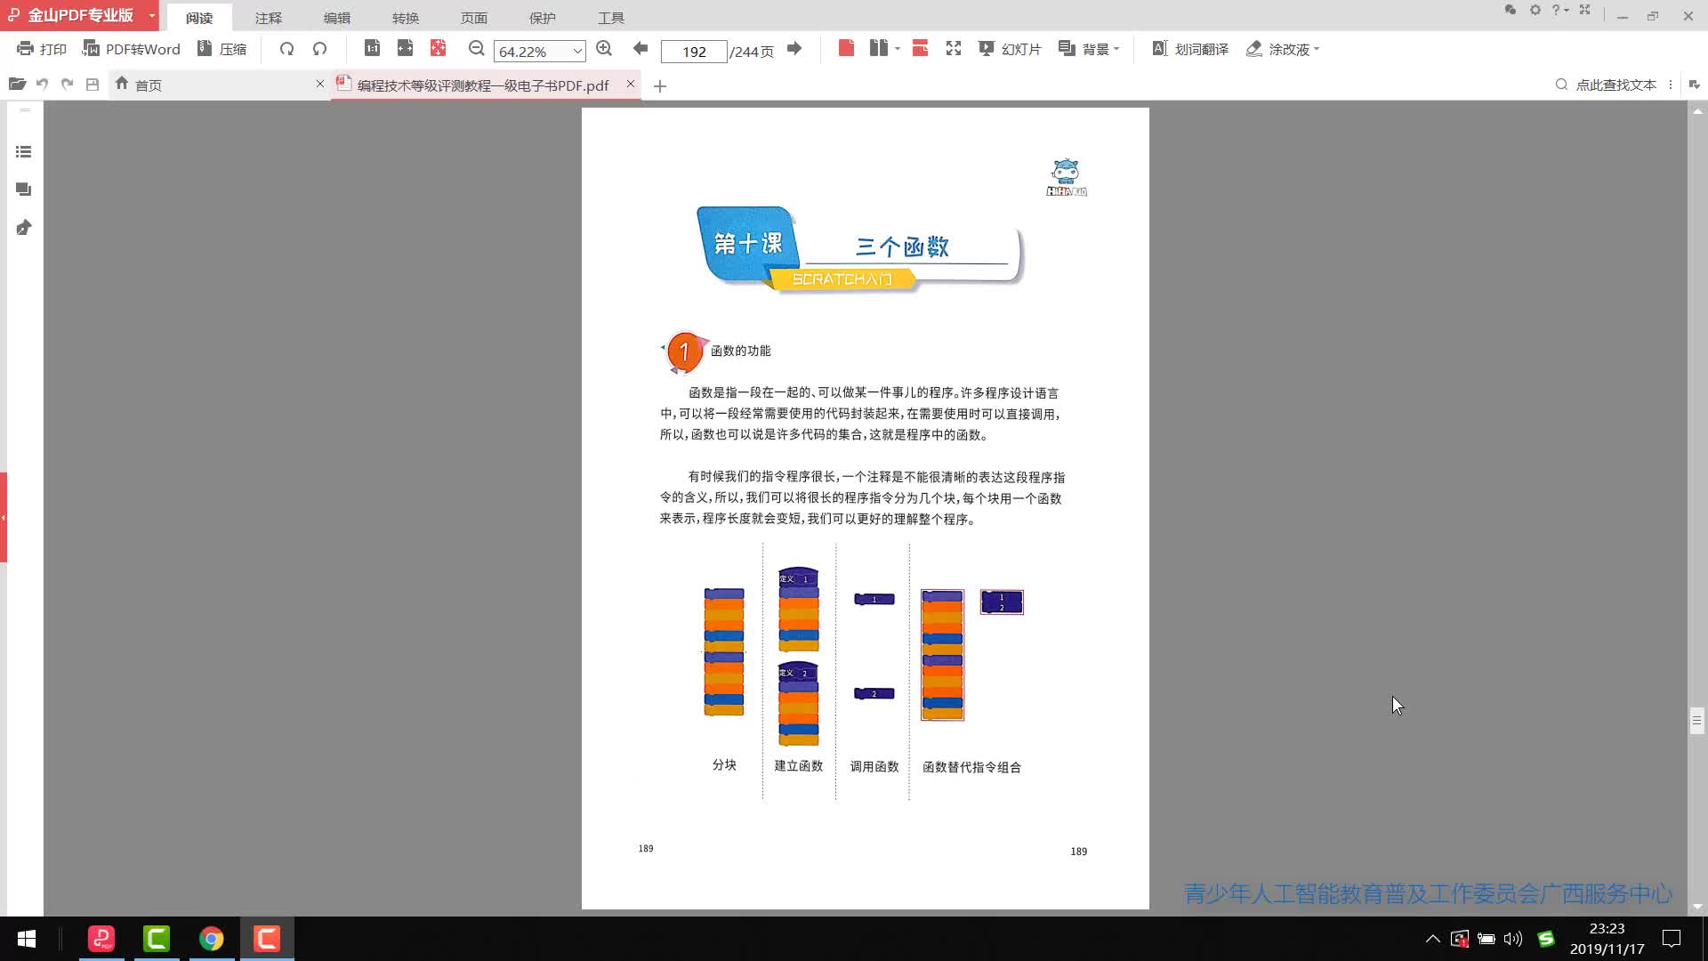Click the zoom in magnifier icon

[x=604, y=49]
